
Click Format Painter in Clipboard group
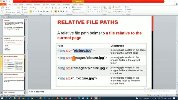[x=10, y=12]
